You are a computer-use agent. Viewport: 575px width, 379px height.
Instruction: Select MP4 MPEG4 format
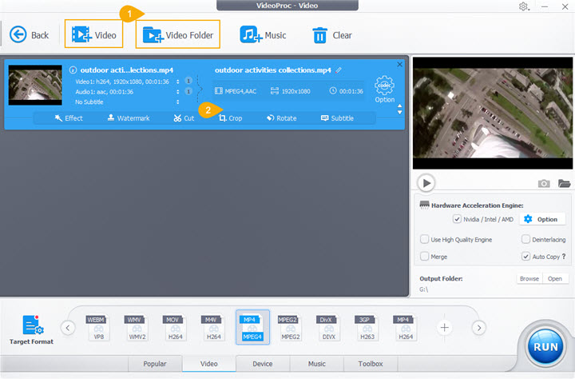click(252, 327)
